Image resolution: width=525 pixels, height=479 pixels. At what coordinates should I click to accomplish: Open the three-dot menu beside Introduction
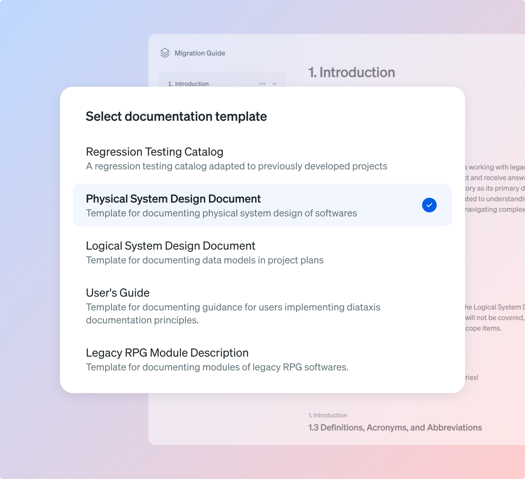262,84
